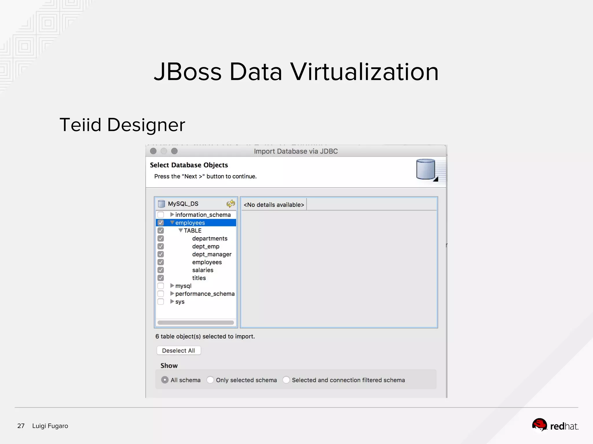Select the departments tree row
593x444 pixels.
[x=196, y=238]
